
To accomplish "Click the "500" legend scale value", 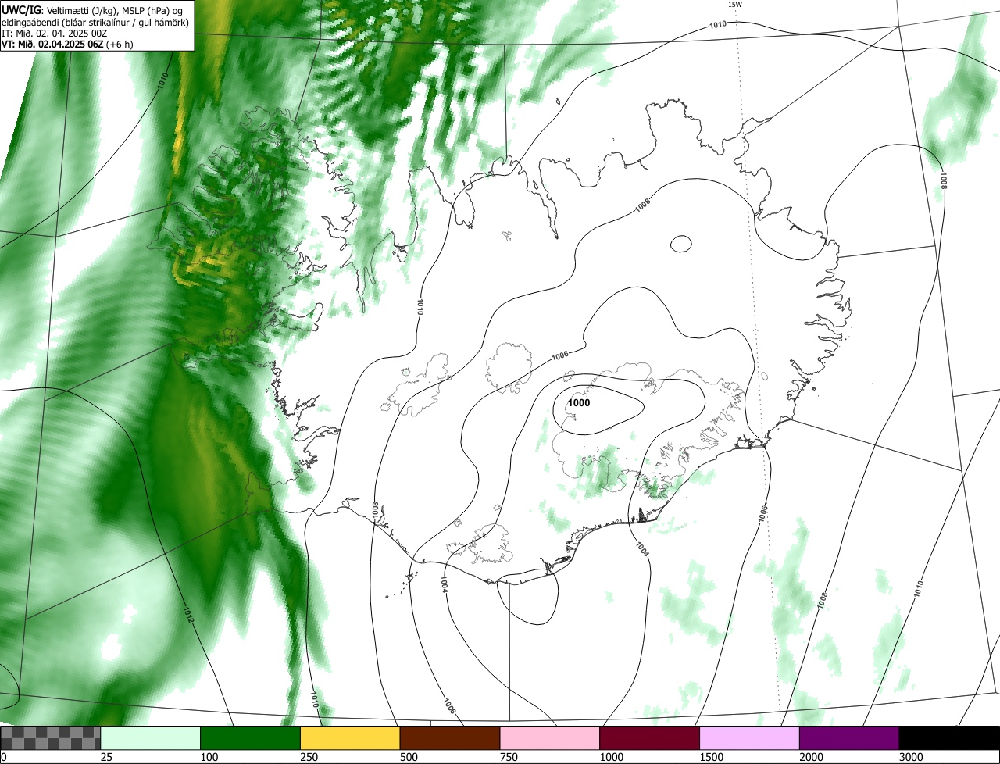I will 409,757.
